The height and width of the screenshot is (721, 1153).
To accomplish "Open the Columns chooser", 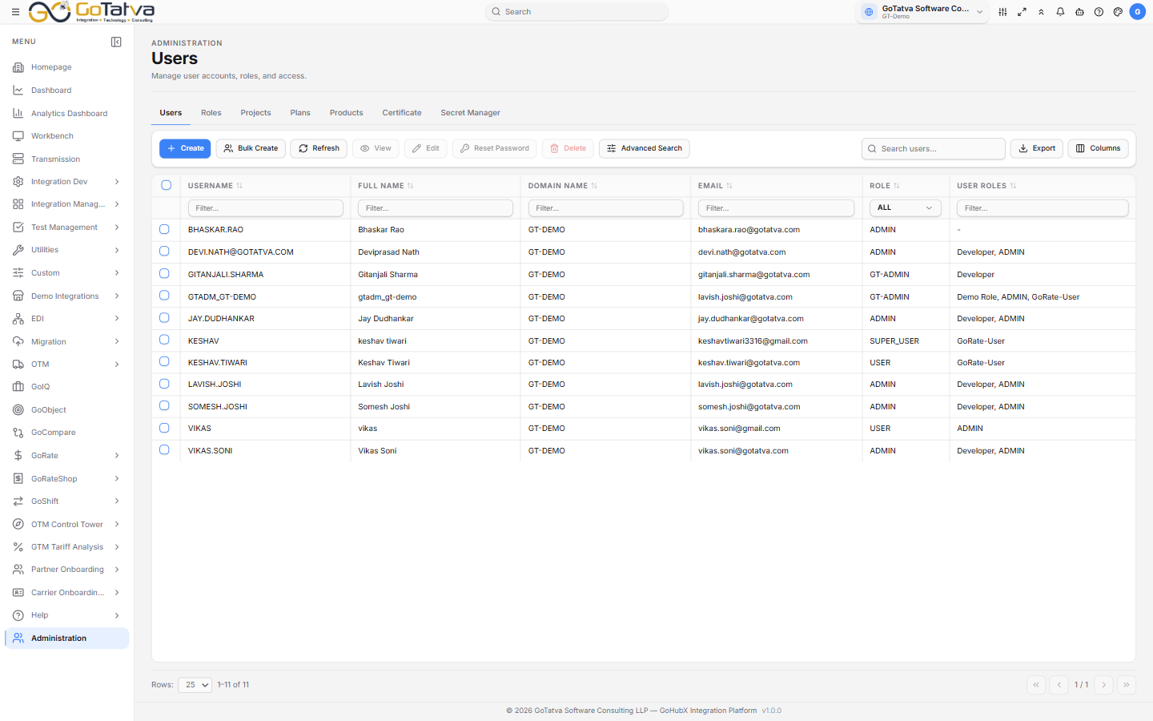I will (1098, 148).
